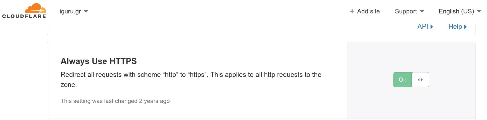Click the plus icon beside Add site

click(352, 11)
